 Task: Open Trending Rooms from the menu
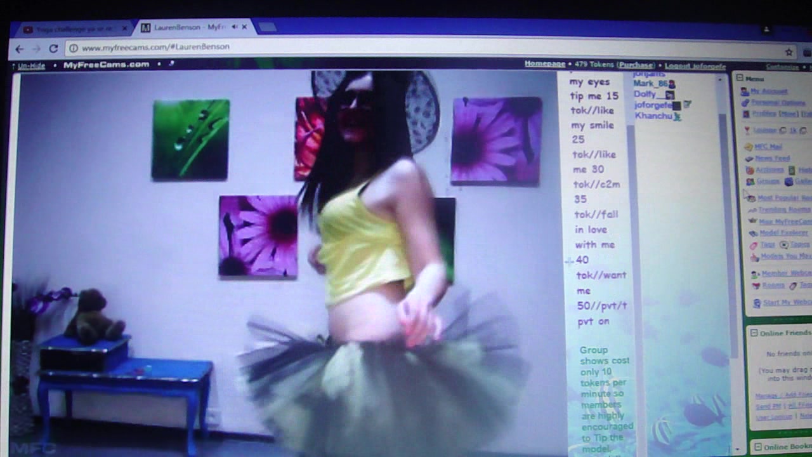(784, 209)
